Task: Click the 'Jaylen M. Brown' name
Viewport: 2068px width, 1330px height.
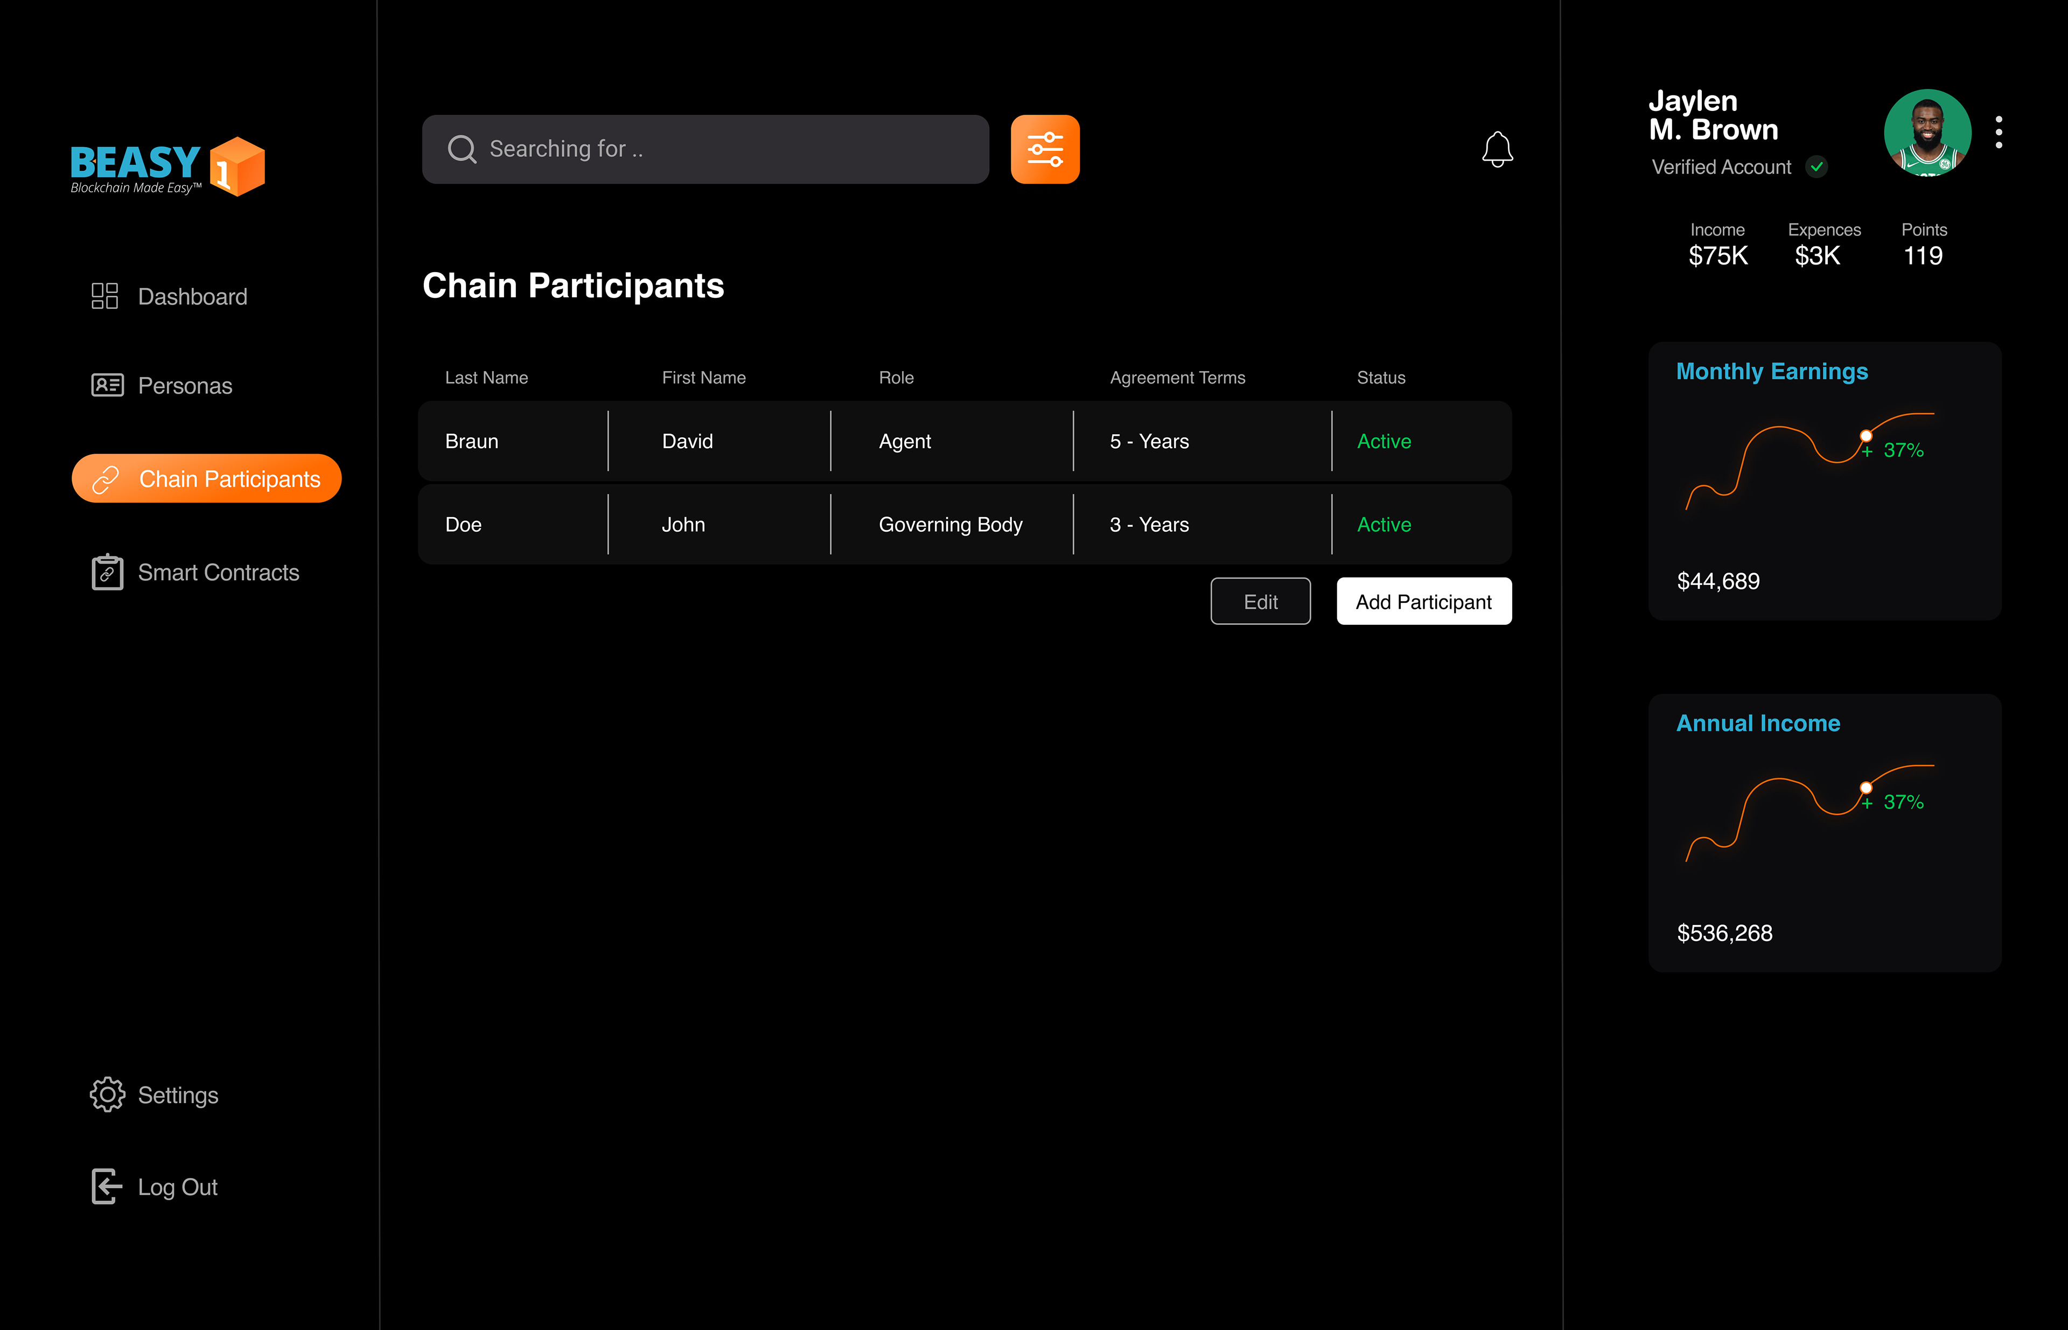Action: click(x=1713, y=115)
